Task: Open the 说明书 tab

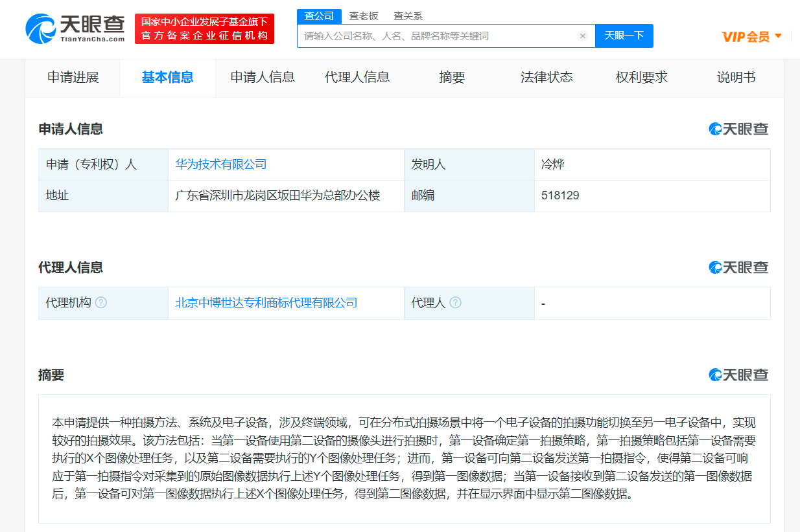Action: coord(736,77)
